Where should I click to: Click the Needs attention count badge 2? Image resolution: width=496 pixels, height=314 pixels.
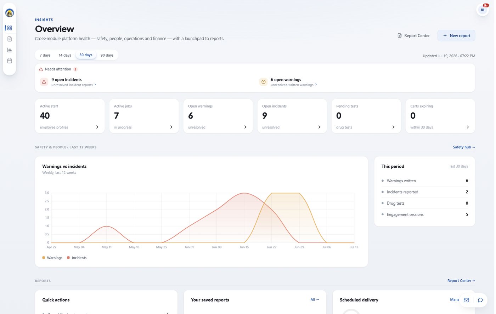[75, 69]
